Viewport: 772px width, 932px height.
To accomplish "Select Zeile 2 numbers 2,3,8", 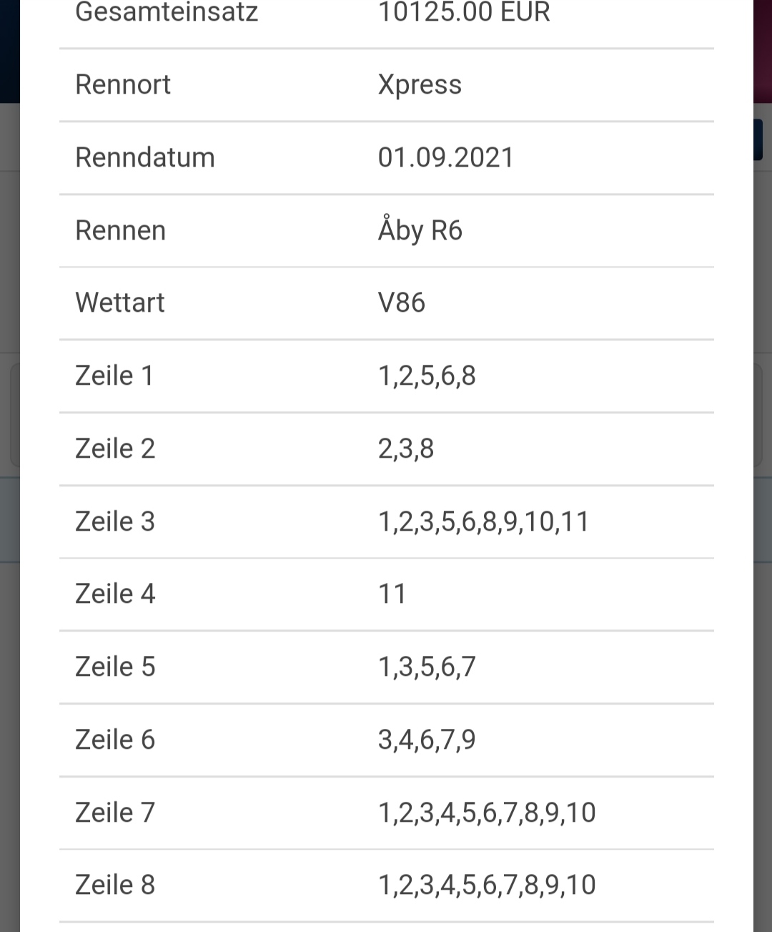I will pyautogui.click(x=405, y=449).
